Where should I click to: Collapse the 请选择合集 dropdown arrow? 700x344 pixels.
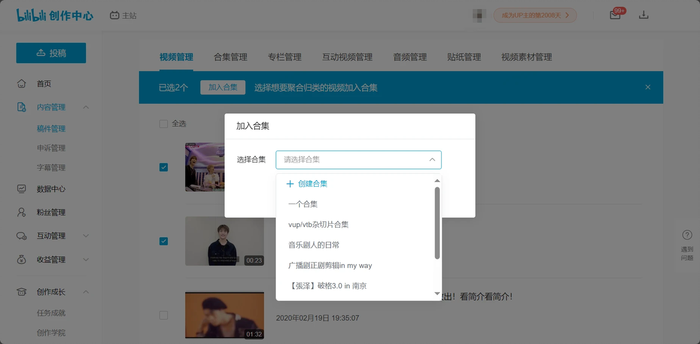432,160
